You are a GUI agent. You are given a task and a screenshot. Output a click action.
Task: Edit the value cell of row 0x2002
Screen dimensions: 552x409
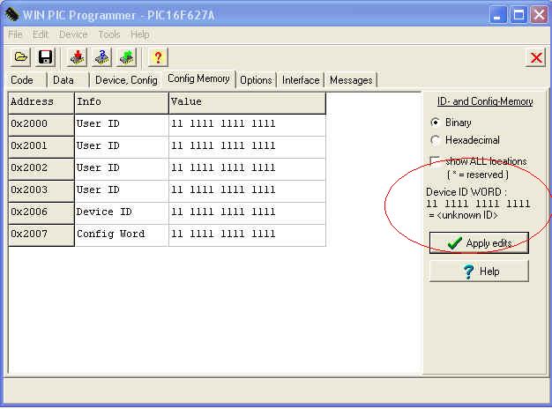(x=247, y=169)
